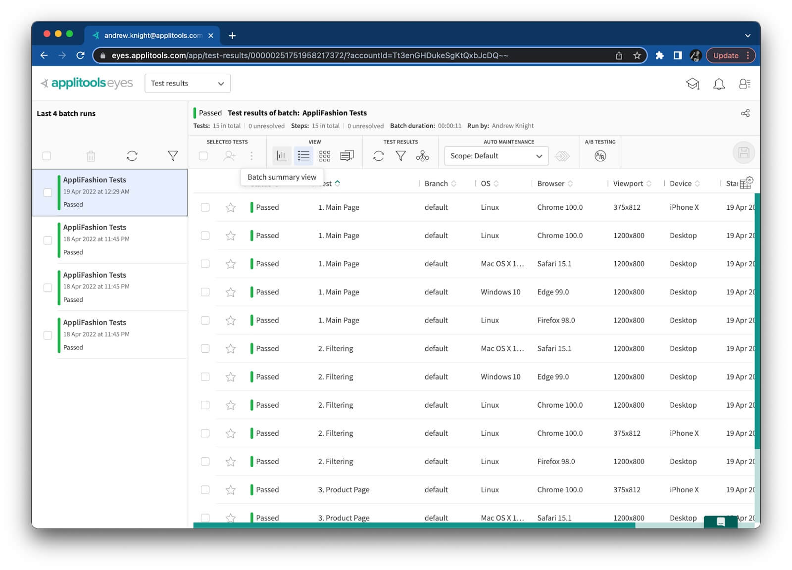Click the 2. Filtering test on Edge 99.0
The width and height of the screenshot is (792, 570).
coord(336,377)
